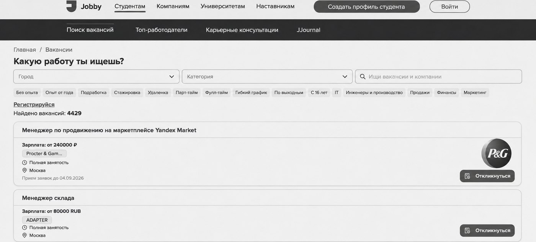This screenshot has height=242, width=536.
Task: Toggle the Парт-тайм filter chip
Action: [x=187, y=93]
